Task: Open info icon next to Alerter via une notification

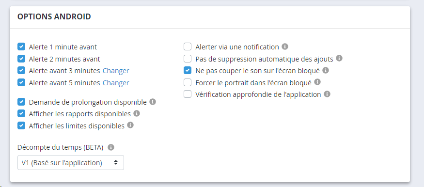Action: pos(285,47)
